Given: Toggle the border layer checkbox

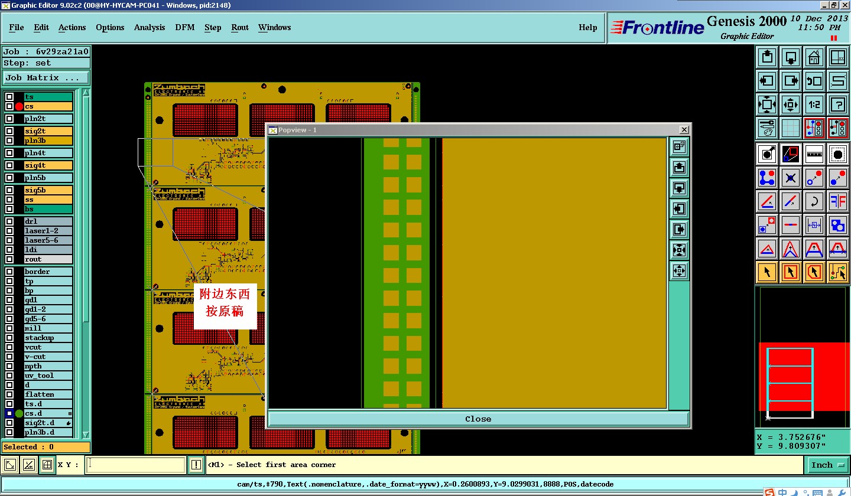Looking at the screenshot, I should (x=9, y=272).
